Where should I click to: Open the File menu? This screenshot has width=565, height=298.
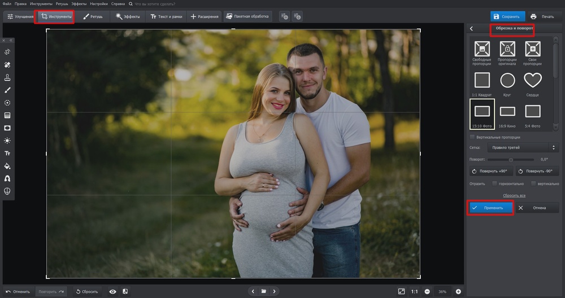[6, 4]
